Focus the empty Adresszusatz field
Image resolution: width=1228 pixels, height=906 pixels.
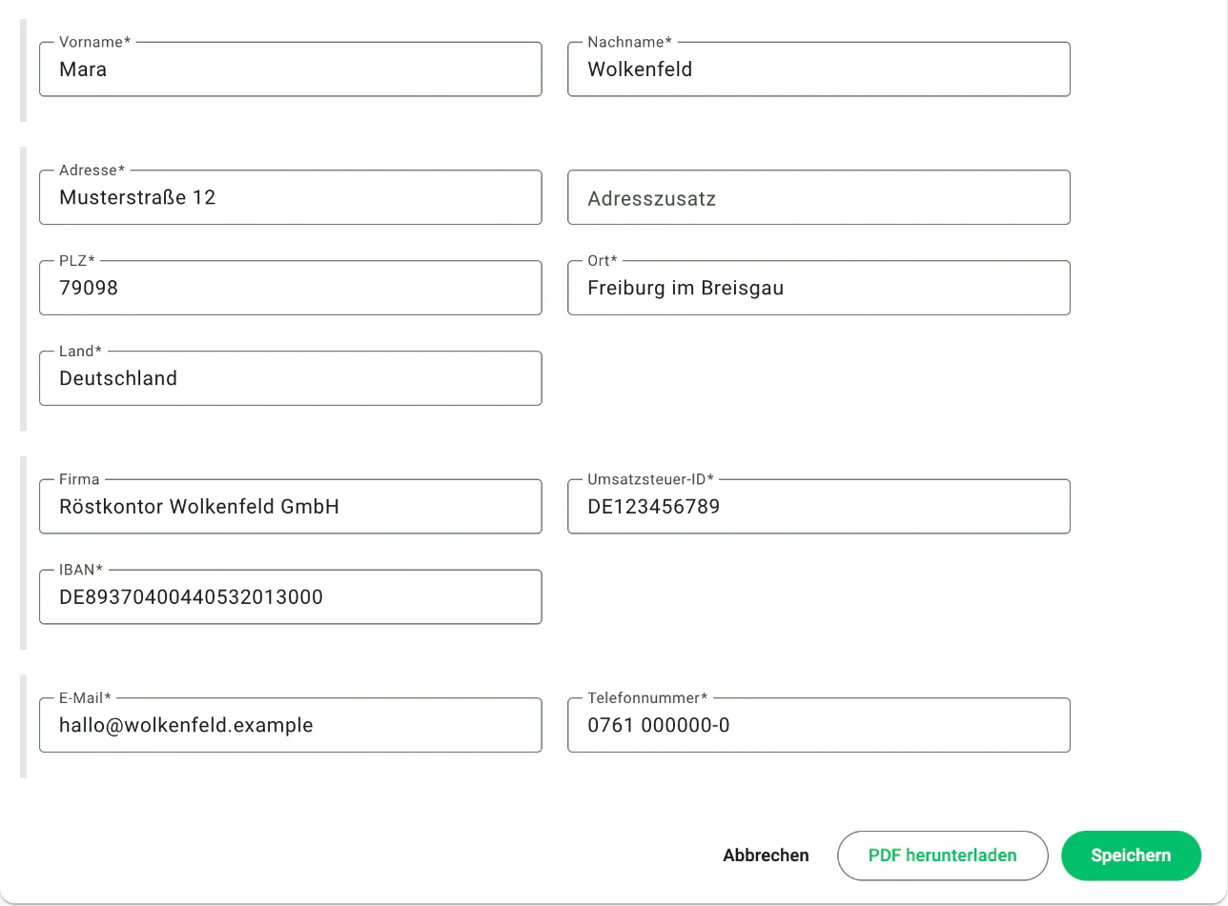point(819,197)
